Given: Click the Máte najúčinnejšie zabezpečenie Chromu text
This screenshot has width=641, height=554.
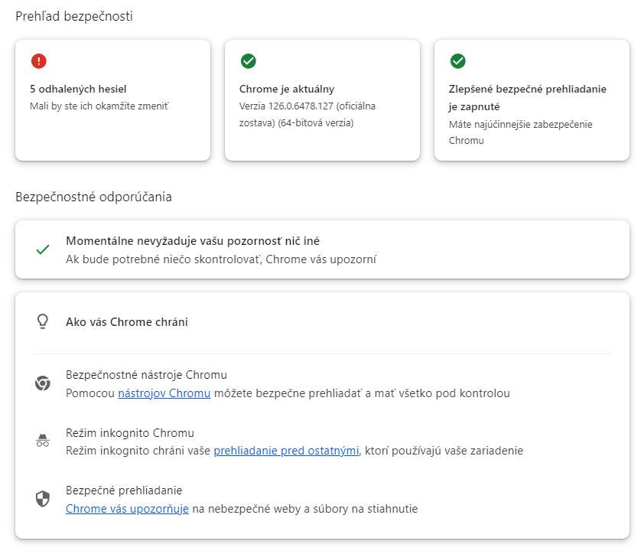Looking at the screenshot, I should [x=520, y=132].
